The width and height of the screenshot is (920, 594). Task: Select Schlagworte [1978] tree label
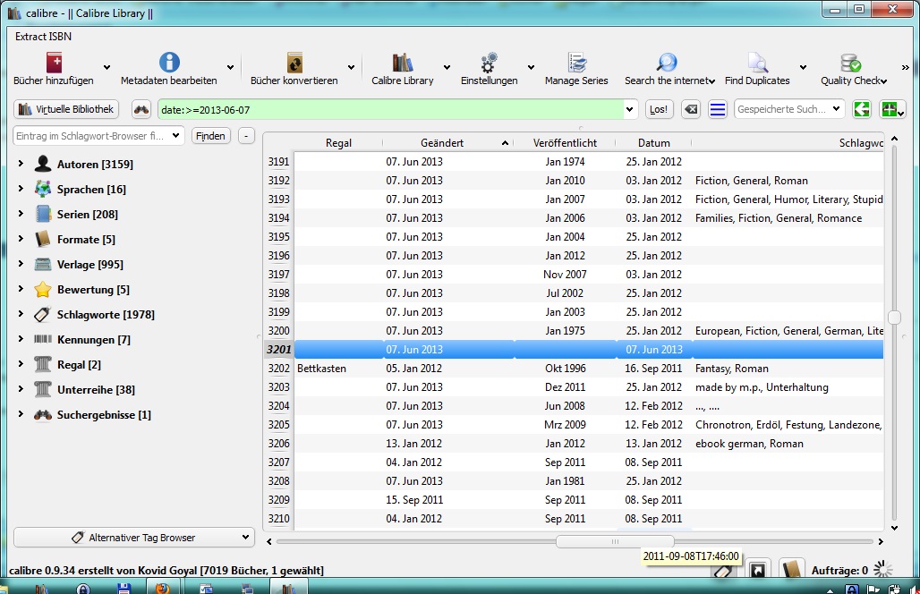click(106, 314)
